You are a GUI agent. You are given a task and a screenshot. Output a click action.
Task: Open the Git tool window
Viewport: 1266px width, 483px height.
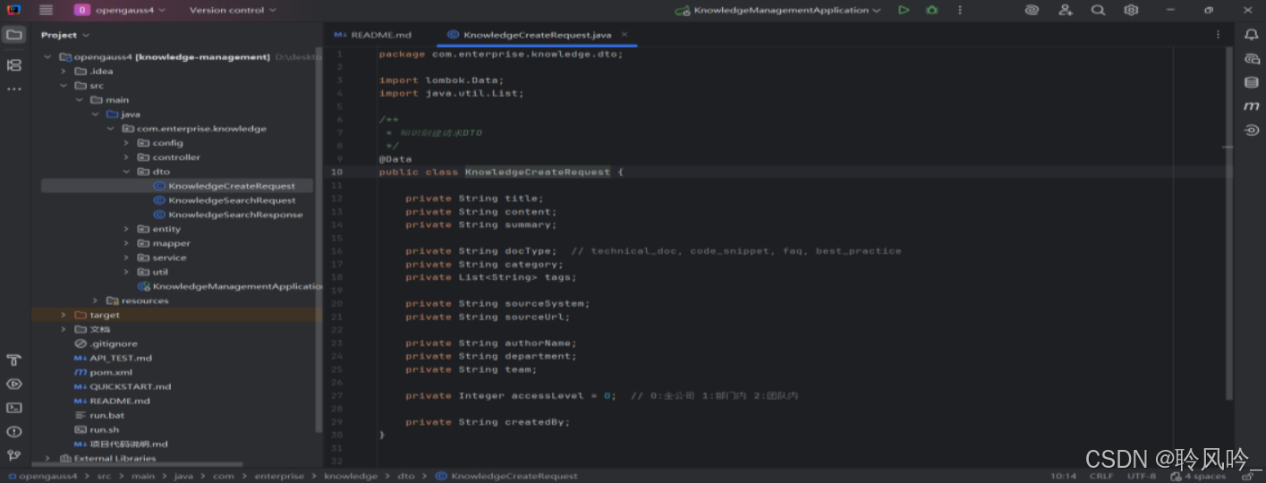click(x=13, y=455)
